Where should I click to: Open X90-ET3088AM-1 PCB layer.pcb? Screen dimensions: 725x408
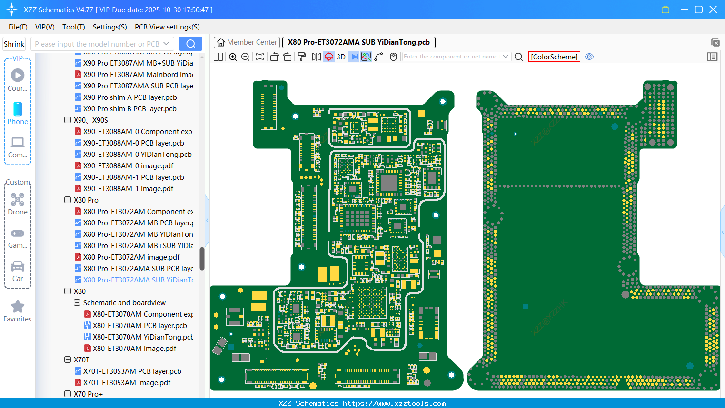pyautogui.click(x=129, y=177)
